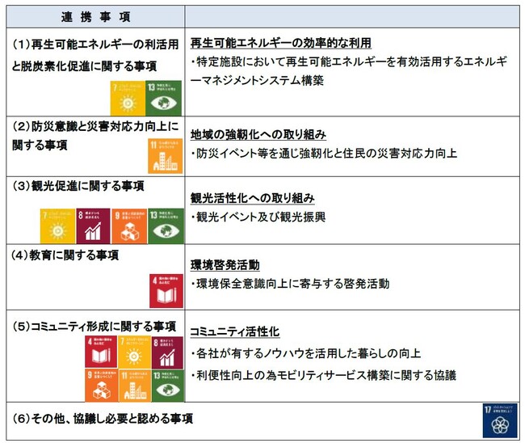
Task: Click the SDG 8 growth chart icon in row (3)
Action: coord(93,226)
